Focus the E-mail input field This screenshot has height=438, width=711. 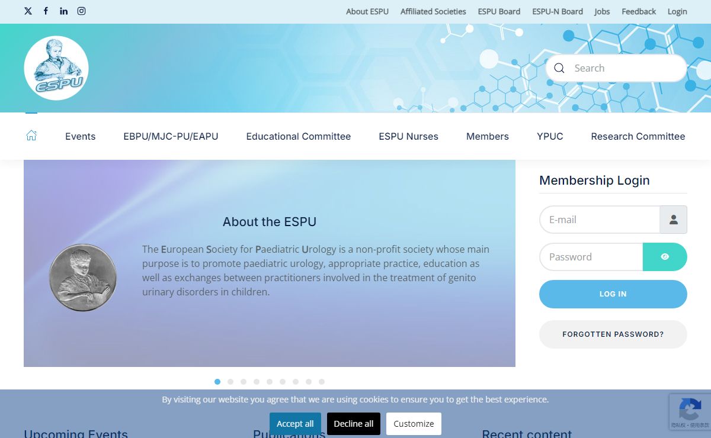[600, 220]
